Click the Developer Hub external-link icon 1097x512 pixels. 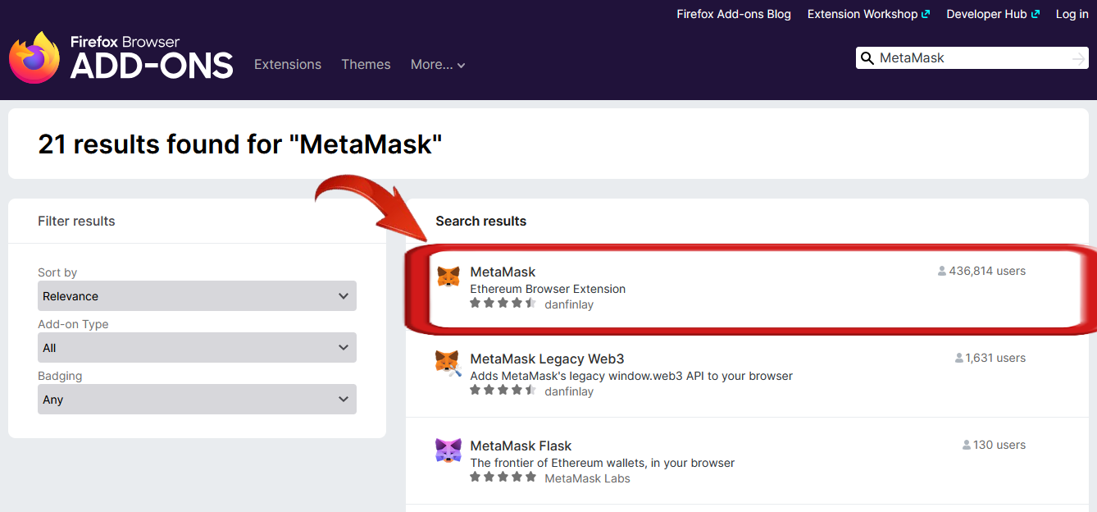1036,14
